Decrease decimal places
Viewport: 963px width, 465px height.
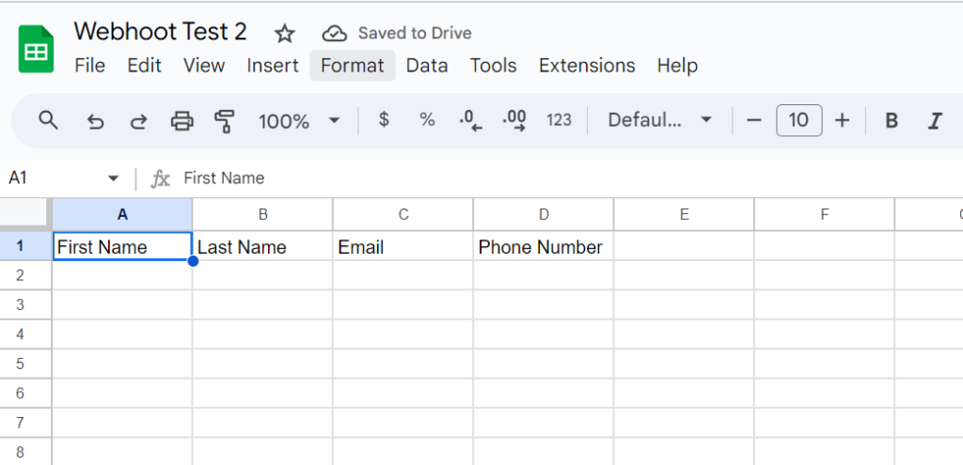pos(470,120)
